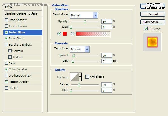168x116 pixels.
Task: Uncheck the Outer Glow checkbox
Action: pos(6,32)
